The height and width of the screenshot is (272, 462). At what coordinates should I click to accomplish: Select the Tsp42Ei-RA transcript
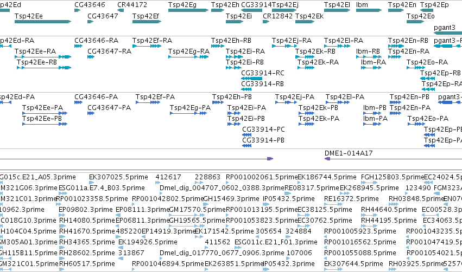click(x=235, y=57)
